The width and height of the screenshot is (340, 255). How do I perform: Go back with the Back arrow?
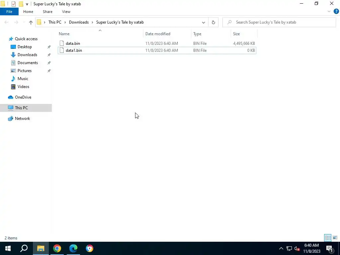[x=7, y=22]
